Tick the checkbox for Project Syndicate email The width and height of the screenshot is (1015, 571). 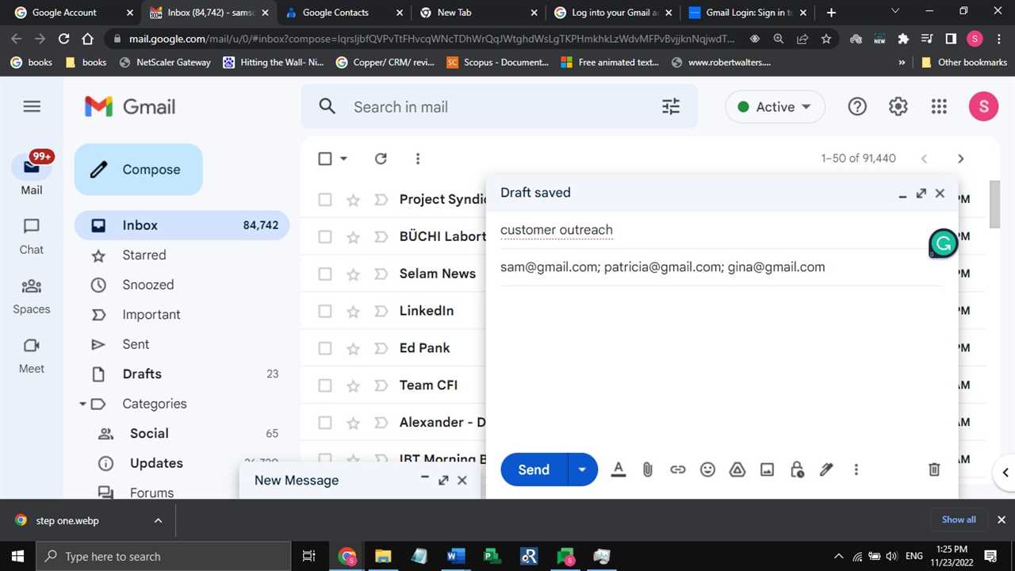point(325,200)
